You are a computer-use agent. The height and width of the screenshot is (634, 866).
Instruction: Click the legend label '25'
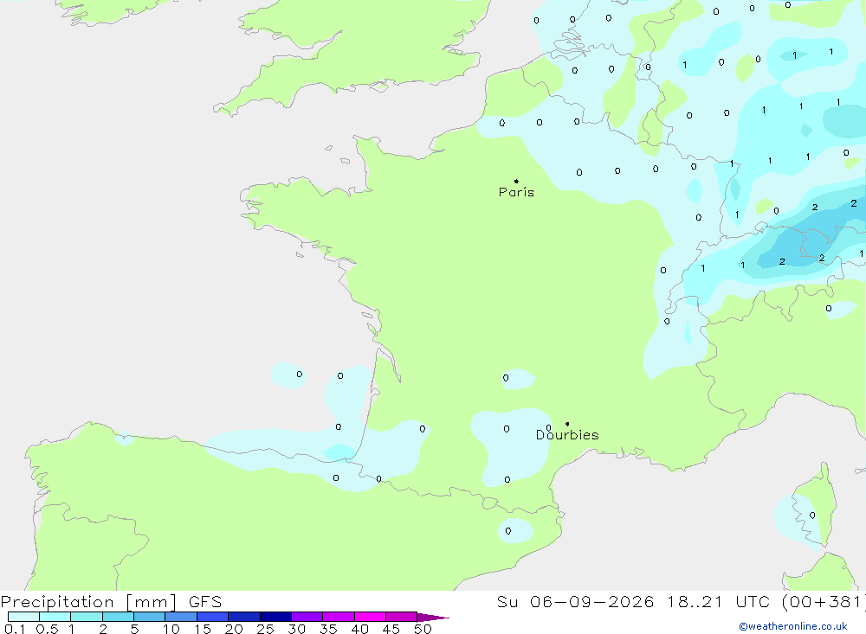266,629
